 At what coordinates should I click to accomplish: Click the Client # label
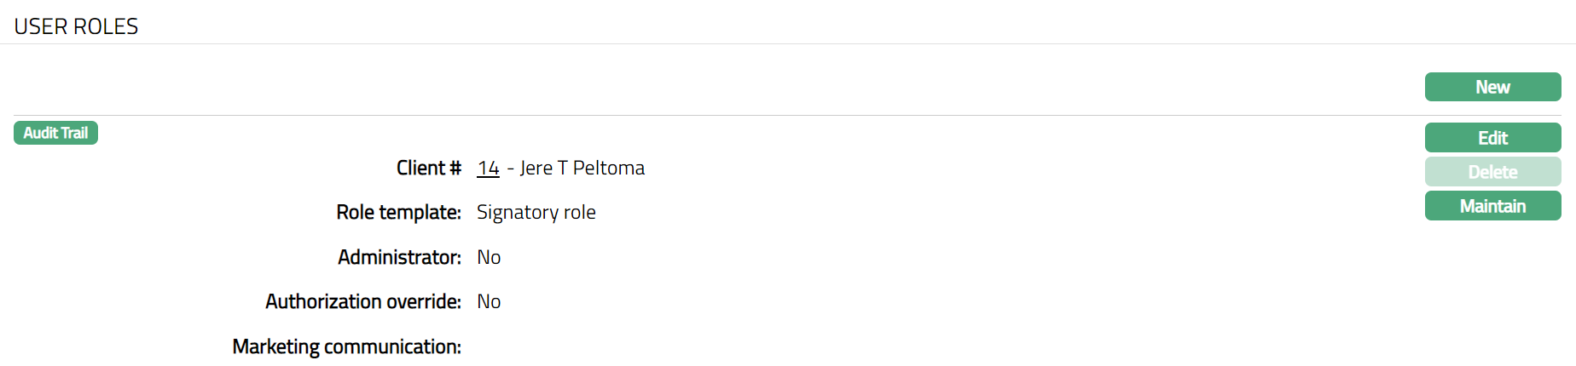[428, 169]
